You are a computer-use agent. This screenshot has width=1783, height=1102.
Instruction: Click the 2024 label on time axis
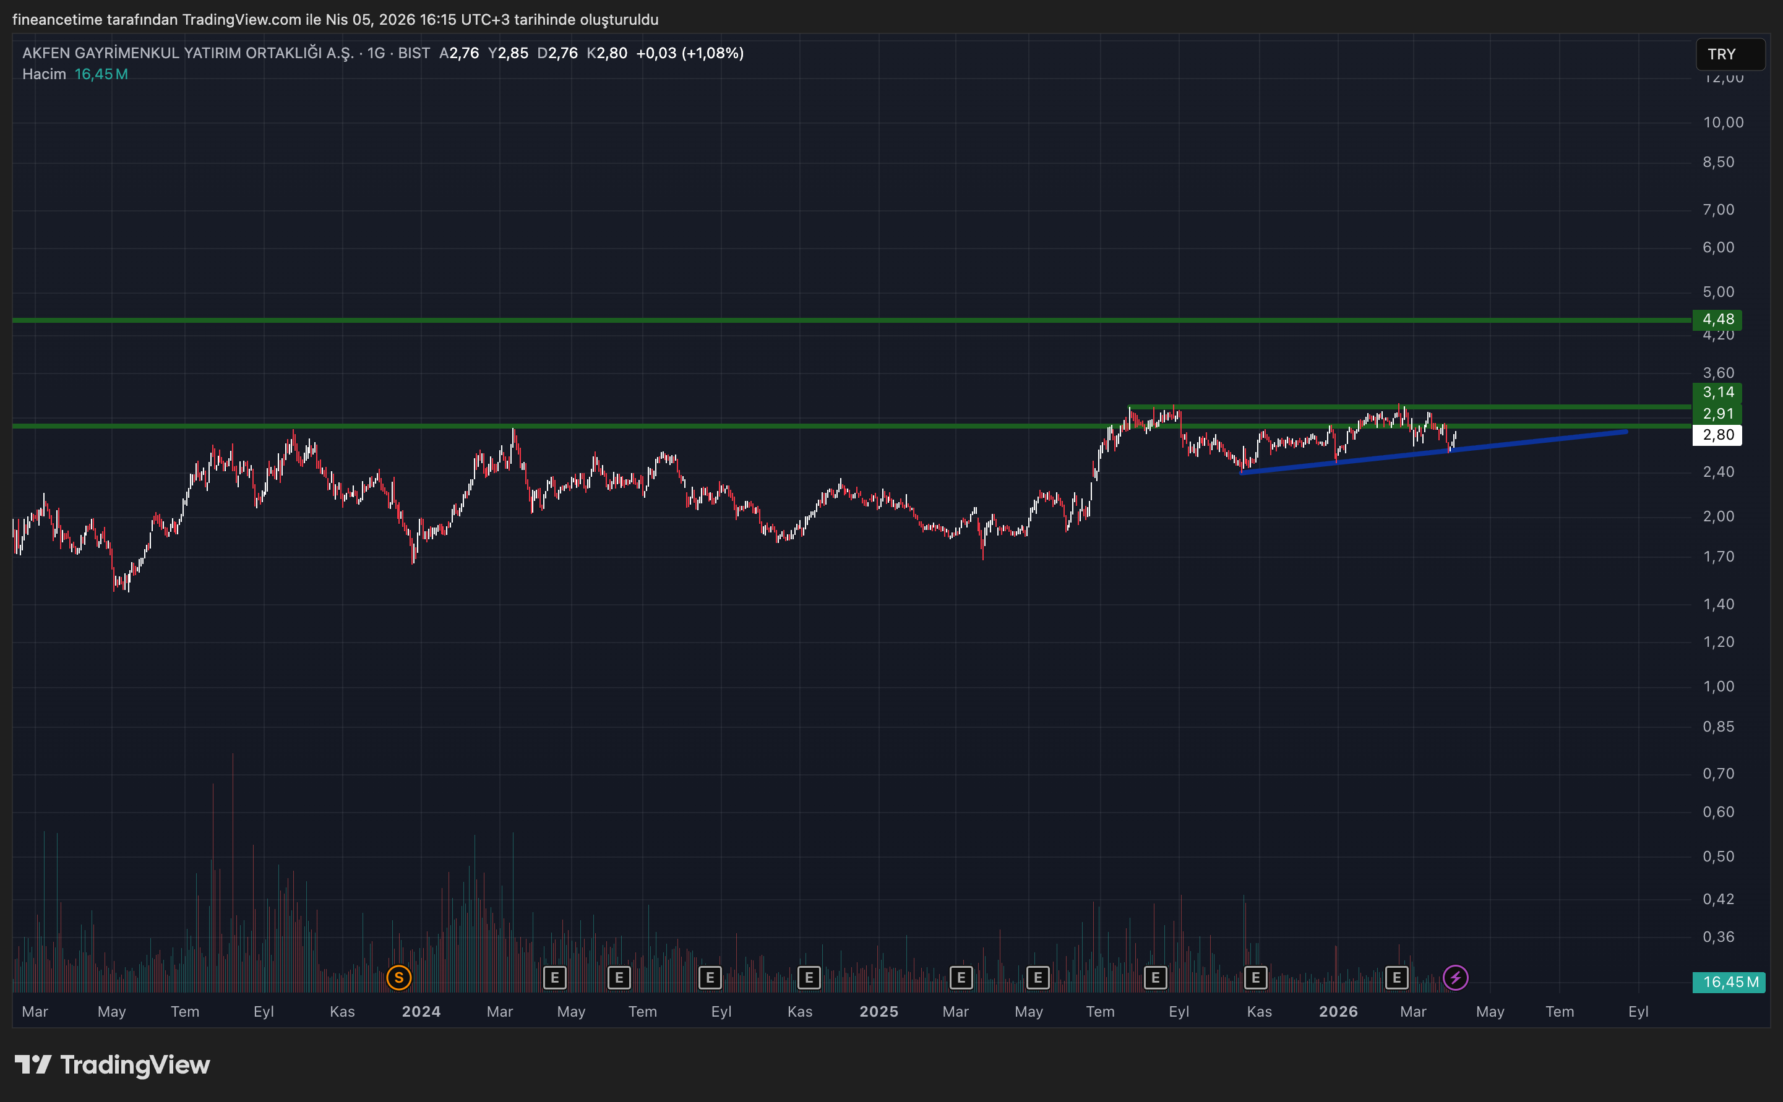tap(421, 1012)
